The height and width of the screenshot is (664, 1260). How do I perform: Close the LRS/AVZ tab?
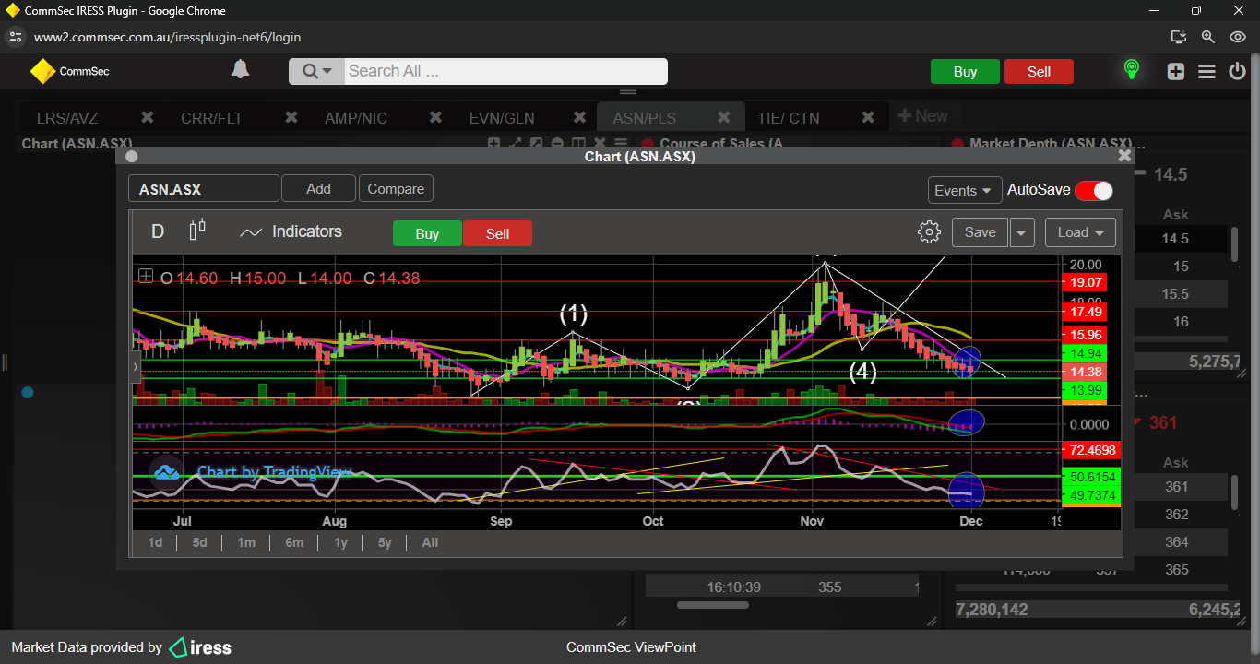[x=147, y=118]
